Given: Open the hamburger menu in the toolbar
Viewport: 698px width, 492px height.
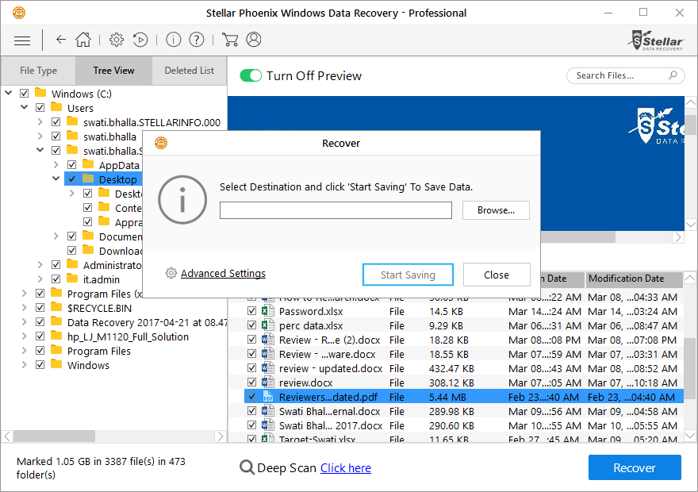Looking at the screenshot, I should 22,40.
